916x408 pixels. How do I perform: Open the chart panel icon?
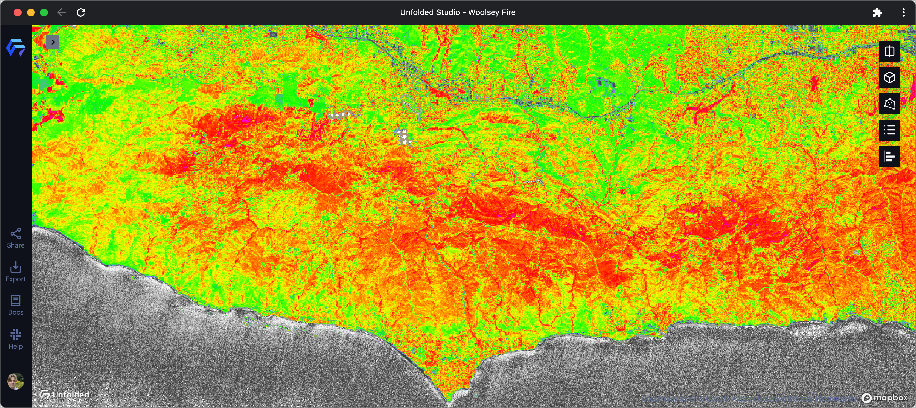[x=889, y=156]
